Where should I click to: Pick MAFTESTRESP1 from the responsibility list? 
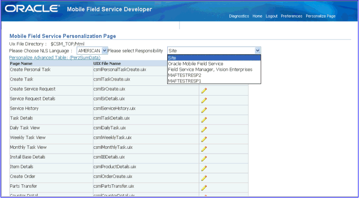click(x=214, y=81)
